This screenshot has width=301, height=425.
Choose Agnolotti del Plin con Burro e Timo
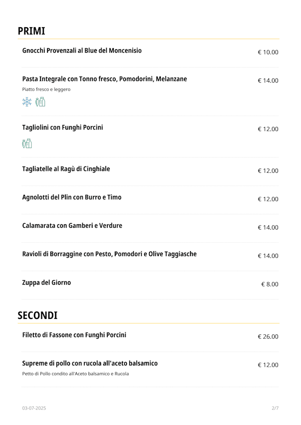[x=71, y=197]
